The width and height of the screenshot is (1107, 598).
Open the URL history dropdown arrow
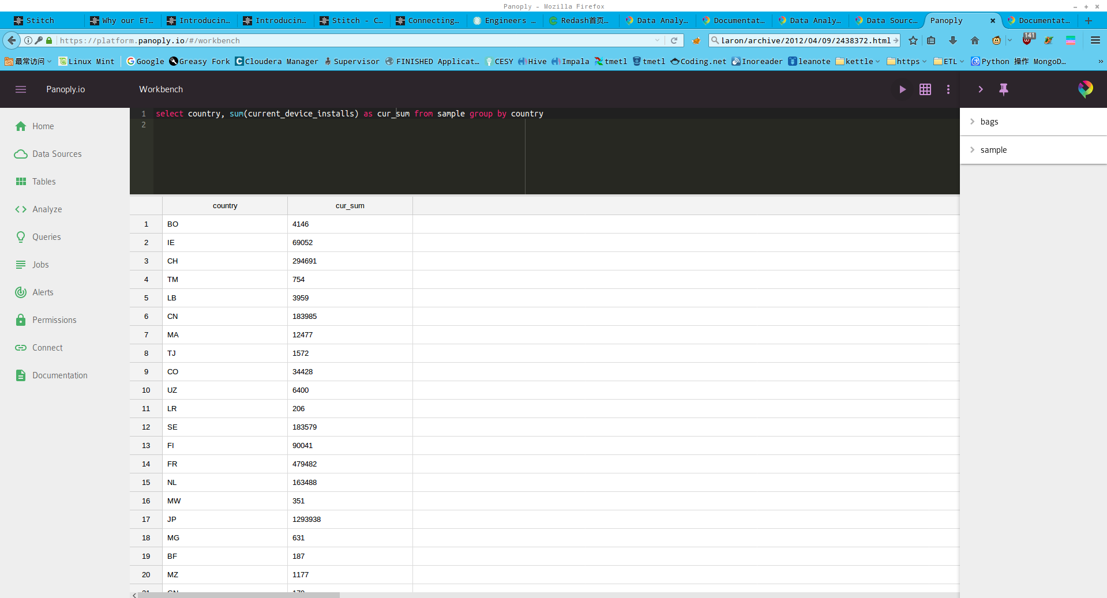click(x=658, y=40)
